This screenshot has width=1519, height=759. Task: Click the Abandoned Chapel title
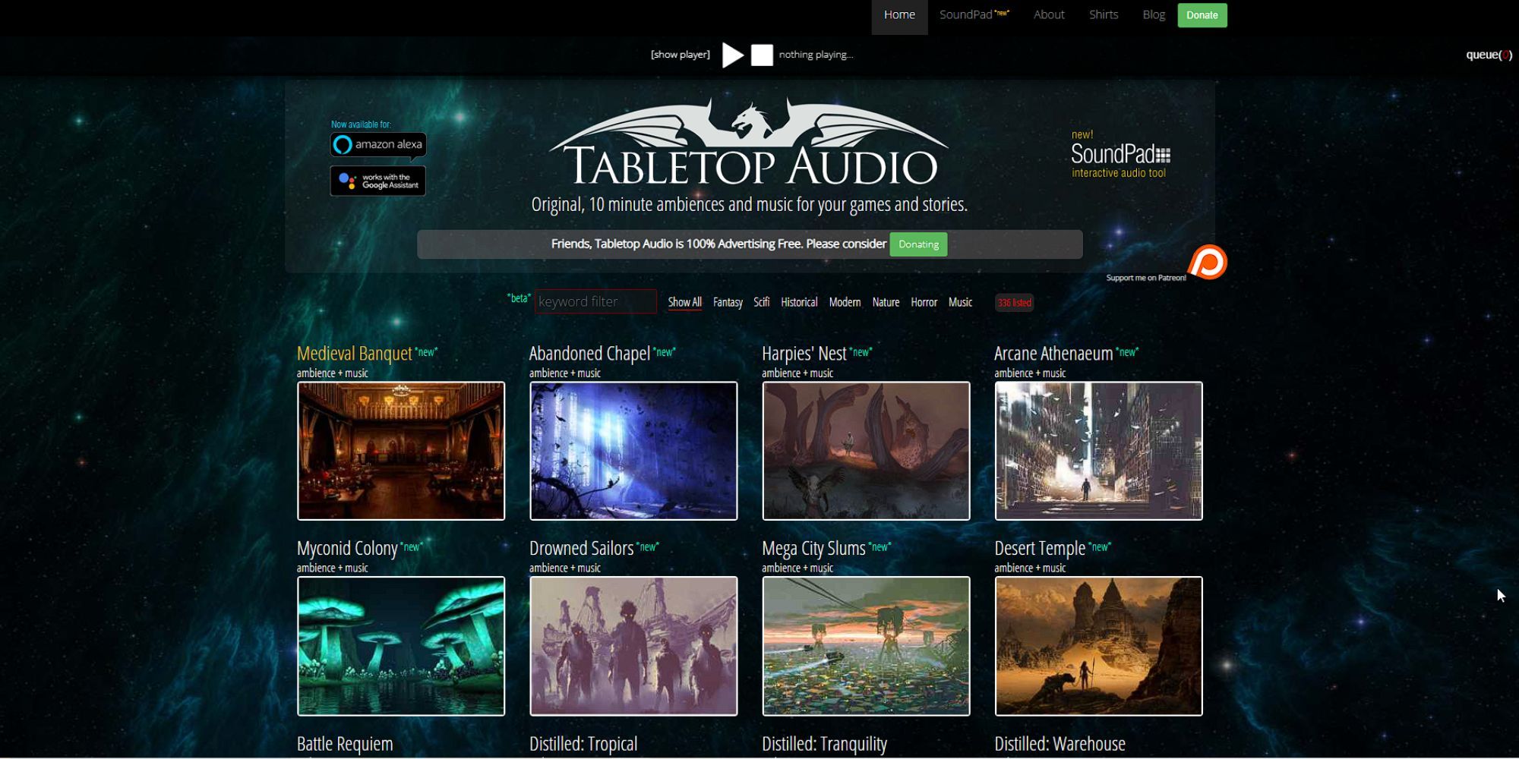[589, 354]
